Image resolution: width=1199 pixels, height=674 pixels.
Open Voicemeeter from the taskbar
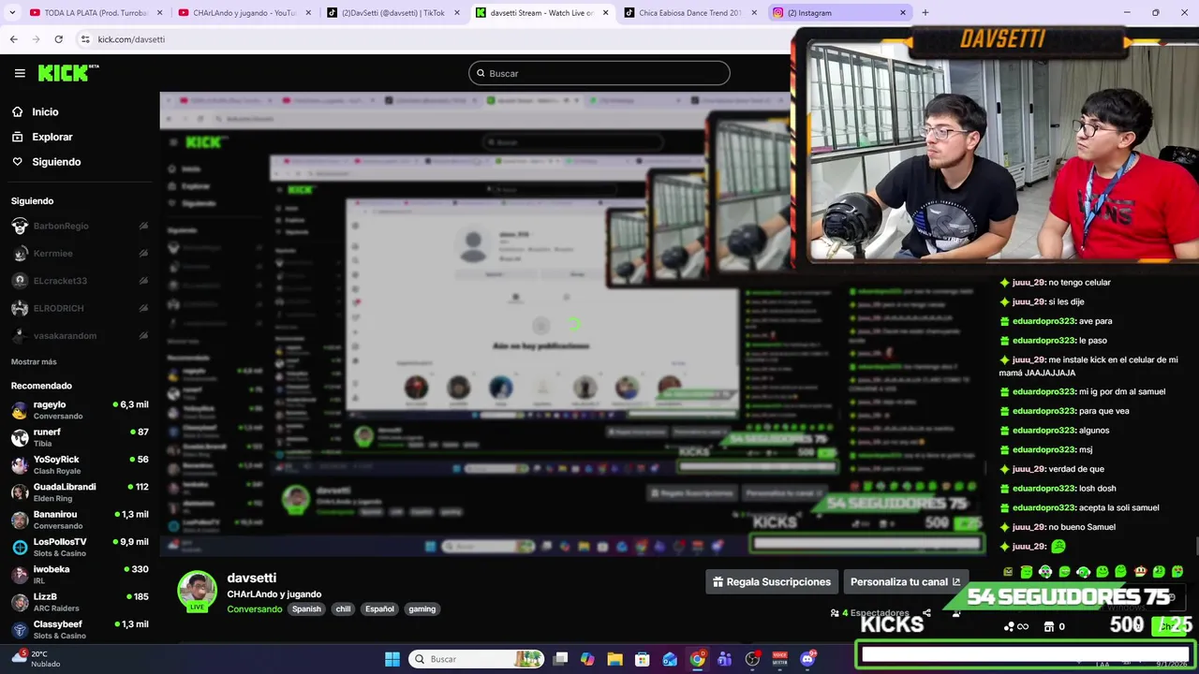pos(780,659)
